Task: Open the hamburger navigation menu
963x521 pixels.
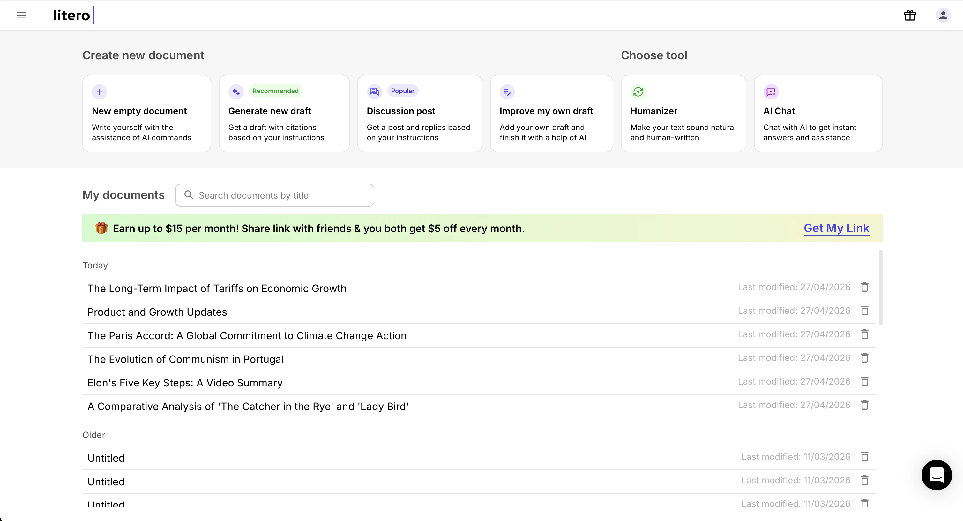Action: tap(21, 15)
